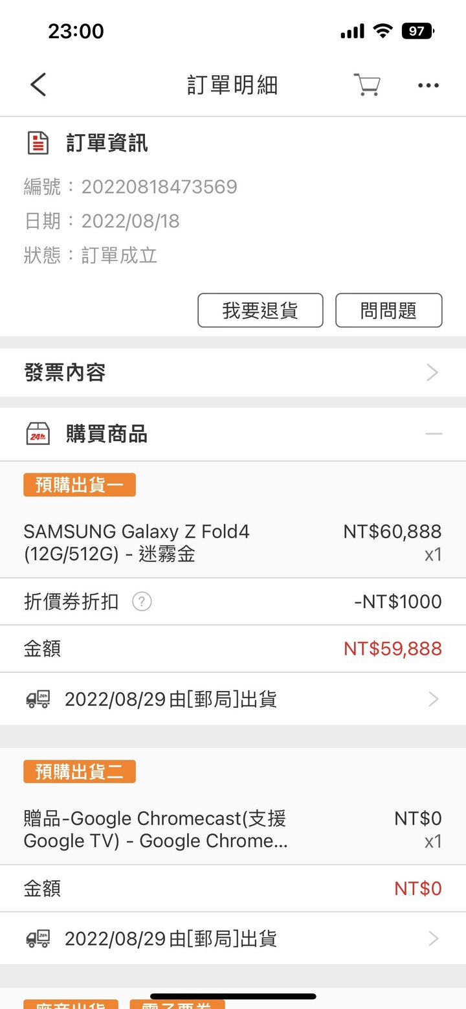Viewport: 466px width, 1009px height.
Task: Open 贈品-Google Chromecast gift item
Action: [x=155, y=830]
